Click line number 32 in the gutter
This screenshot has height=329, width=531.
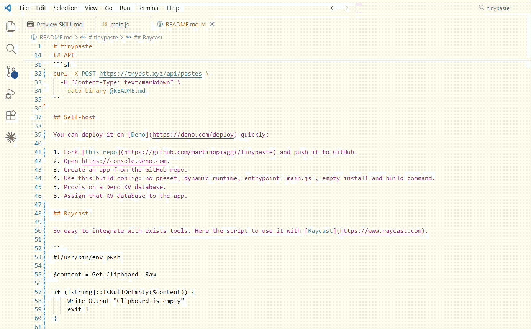38,74
